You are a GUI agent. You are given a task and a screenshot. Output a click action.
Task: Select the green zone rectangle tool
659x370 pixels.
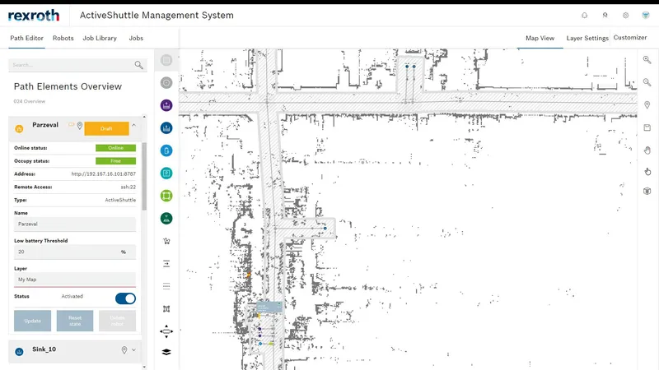166,196
